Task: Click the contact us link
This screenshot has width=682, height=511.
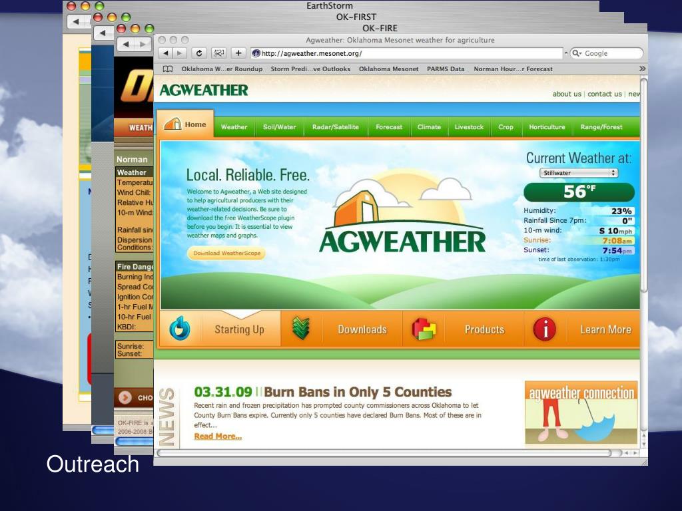Action: tap(605, 94)
